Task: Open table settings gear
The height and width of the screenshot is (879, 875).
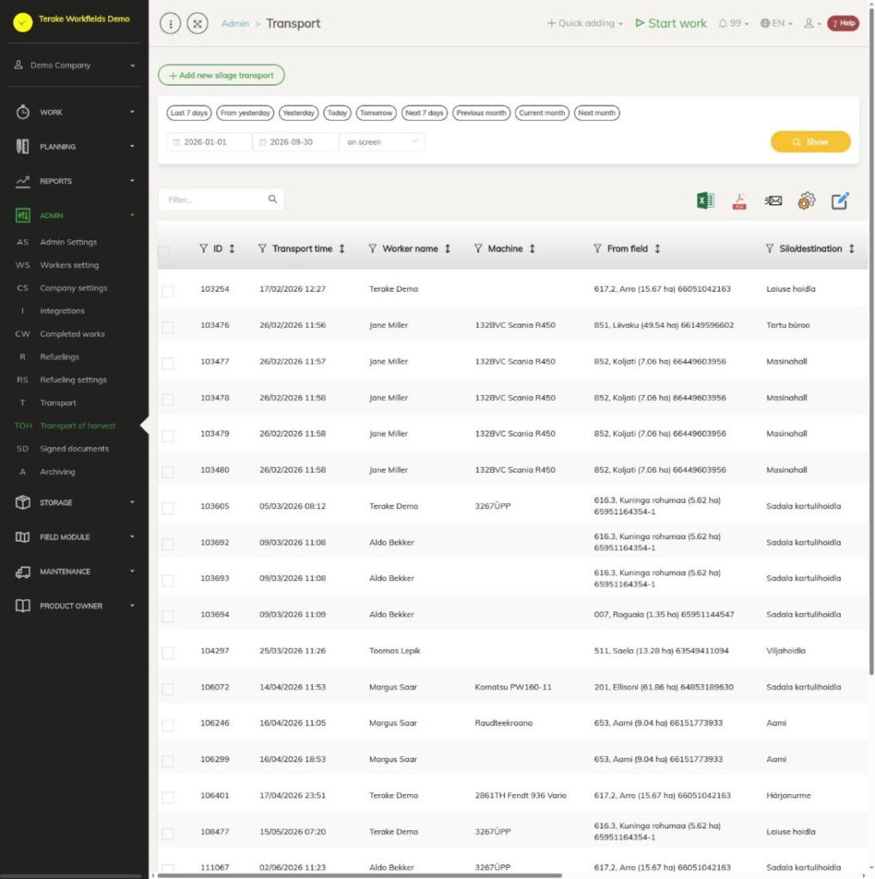Action: pos(806,200)
